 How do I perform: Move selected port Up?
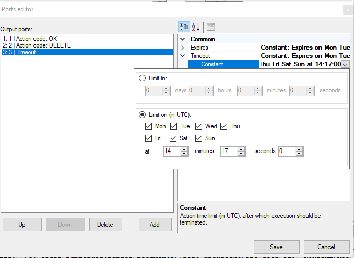22,225
